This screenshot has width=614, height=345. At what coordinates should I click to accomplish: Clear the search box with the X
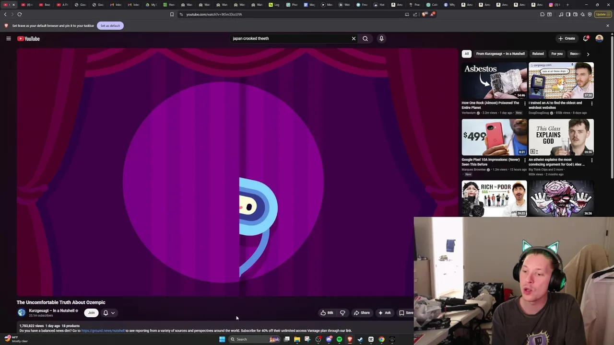coord(354,38)
